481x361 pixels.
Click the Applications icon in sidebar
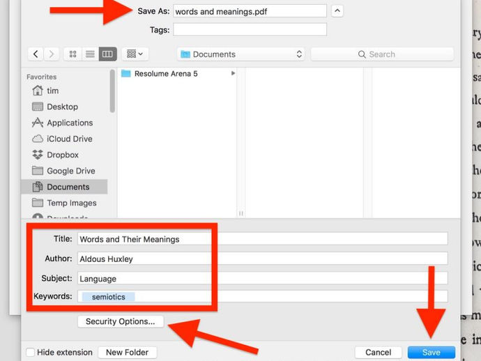38,123
